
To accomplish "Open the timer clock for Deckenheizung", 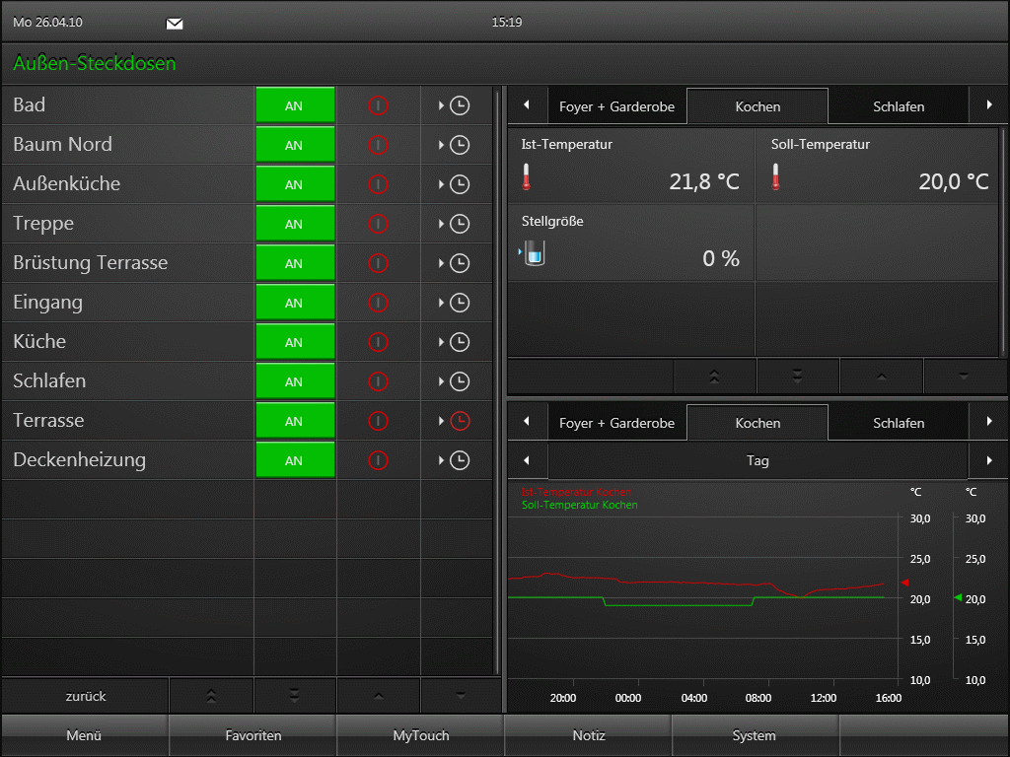I will click(460, 460).
